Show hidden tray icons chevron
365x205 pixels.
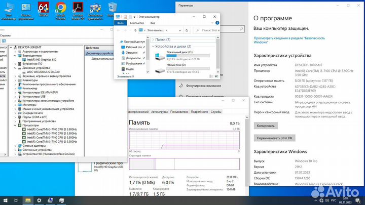tap(316, 200)
